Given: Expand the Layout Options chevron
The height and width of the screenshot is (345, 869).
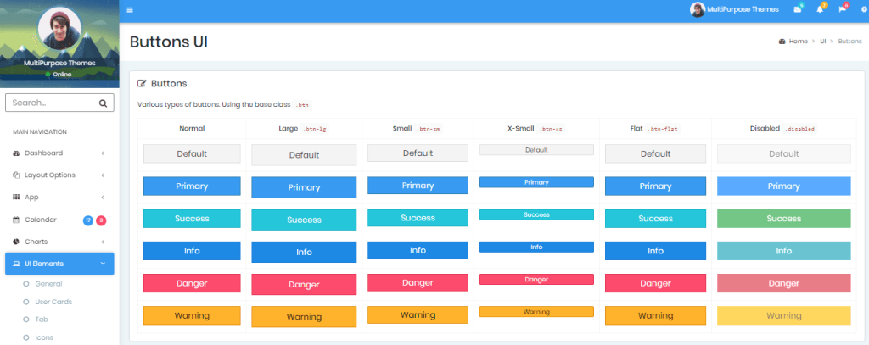Looking at the screenshot, I should pyautogui.click(x=103, y=175).
